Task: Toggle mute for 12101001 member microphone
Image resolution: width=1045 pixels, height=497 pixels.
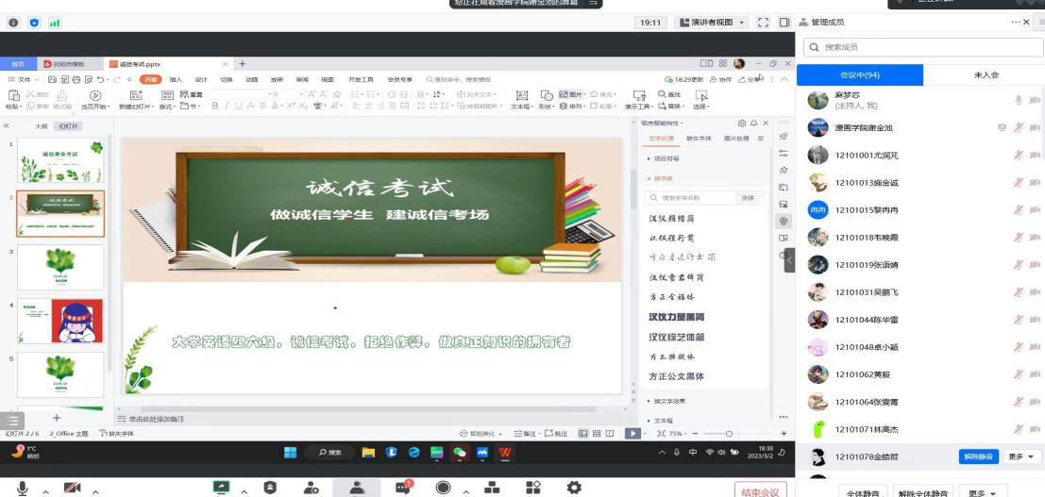Action: click(1019, 155)
